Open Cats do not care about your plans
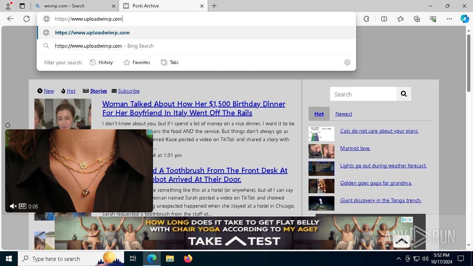The height and width of the screenshot is (266, 473). [379, 131]
